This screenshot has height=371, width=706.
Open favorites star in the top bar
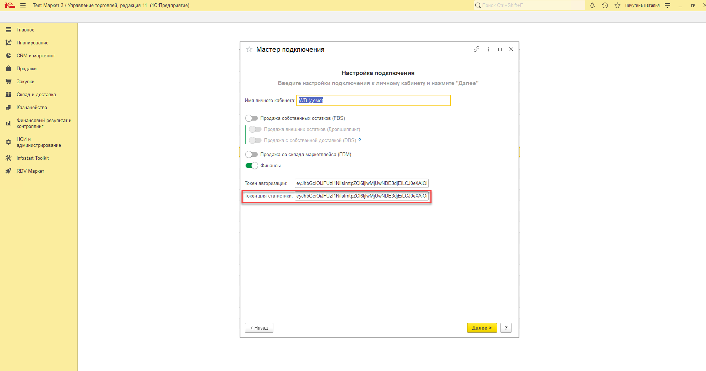coord(617,6)
